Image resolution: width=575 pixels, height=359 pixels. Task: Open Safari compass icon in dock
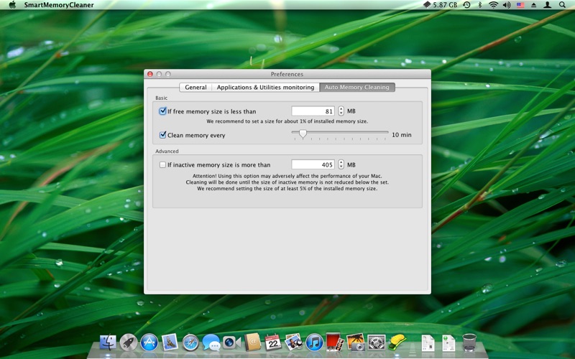tap(190, 343)
